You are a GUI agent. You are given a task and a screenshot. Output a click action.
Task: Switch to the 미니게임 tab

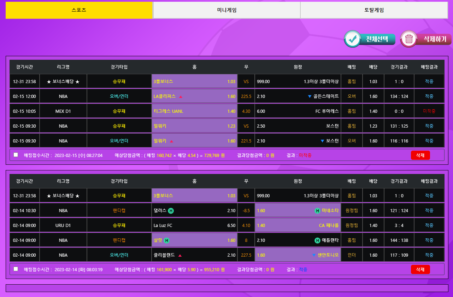click(226, 10)
